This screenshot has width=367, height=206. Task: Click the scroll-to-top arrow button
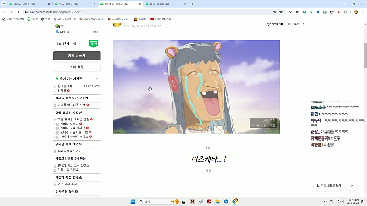coord(352,186)
